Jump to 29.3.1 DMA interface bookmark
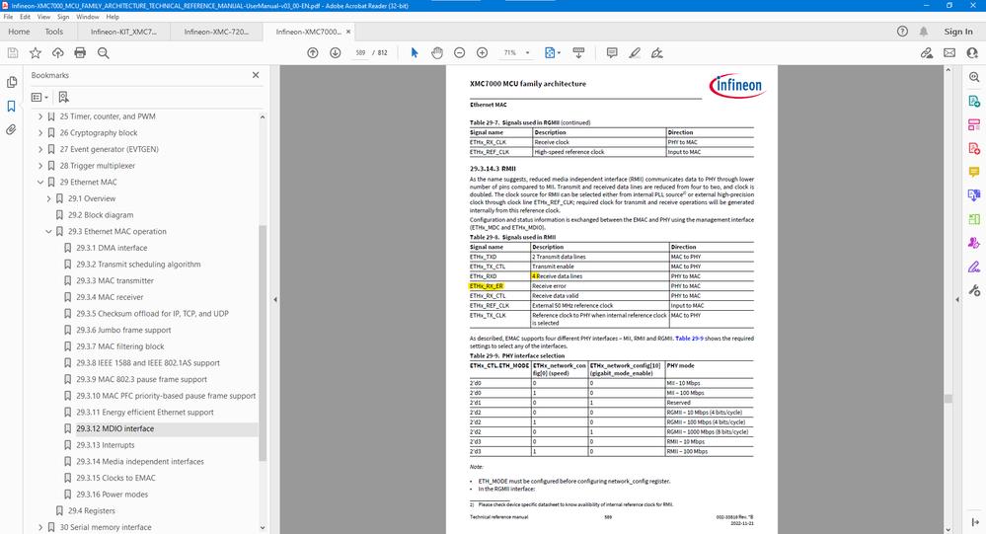986x534 pixels. pyautogui.click(x=112, y=248)
